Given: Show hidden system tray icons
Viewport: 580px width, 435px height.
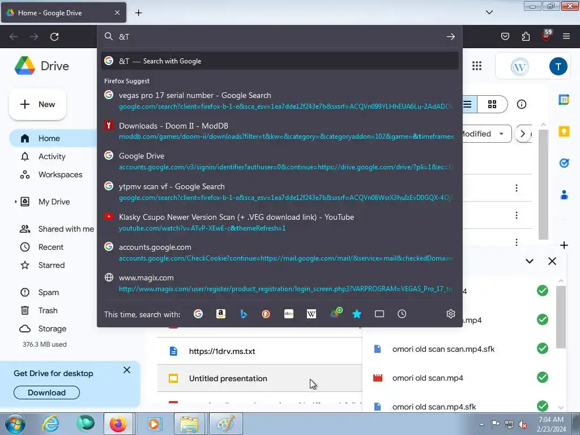Looking at the screenshot, I should pos(481,424).
